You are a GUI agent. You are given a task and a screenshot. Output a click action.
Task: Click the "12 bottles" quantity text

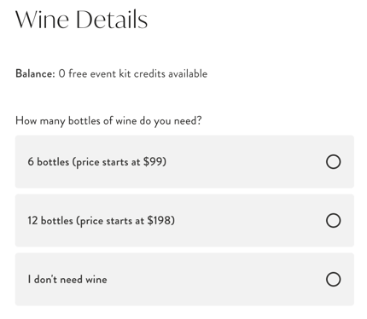[50, 221]
